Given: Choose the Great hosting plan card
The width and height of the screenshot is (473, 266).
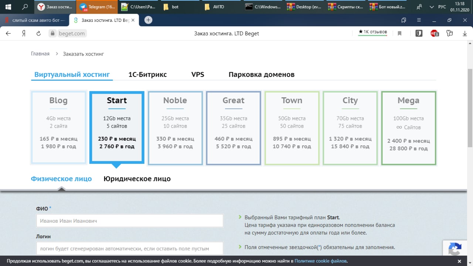Looking at the screenshot, I should coord(234,128).
